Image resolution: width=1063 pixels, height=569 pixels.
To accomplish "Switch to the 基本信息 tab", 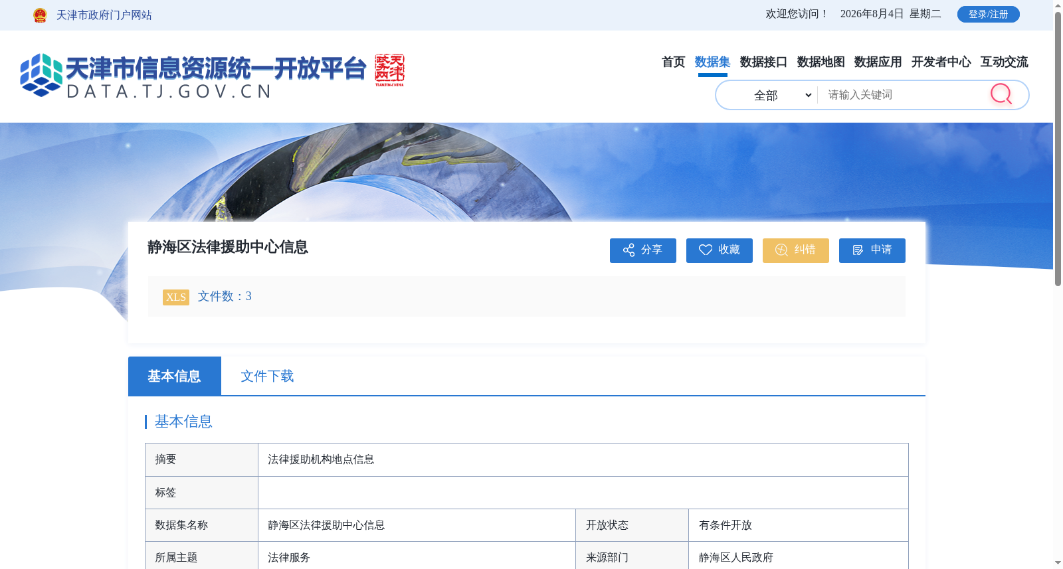I will click(175, 376).
